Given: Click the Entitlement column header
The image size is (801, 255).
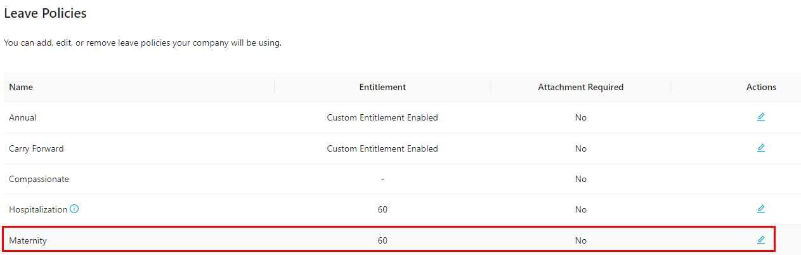Looking at the screenshot, I should [382, 87].
